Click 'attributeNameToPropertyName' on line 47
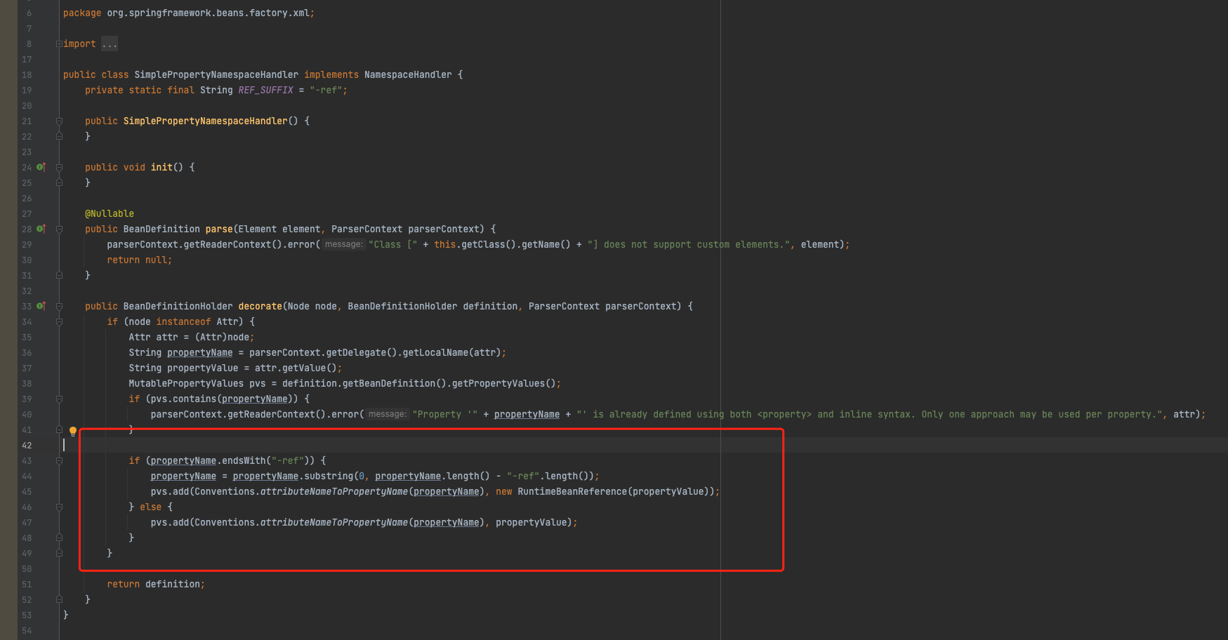The height and width of the screenshot is (640, 1228). pos(334,522)
